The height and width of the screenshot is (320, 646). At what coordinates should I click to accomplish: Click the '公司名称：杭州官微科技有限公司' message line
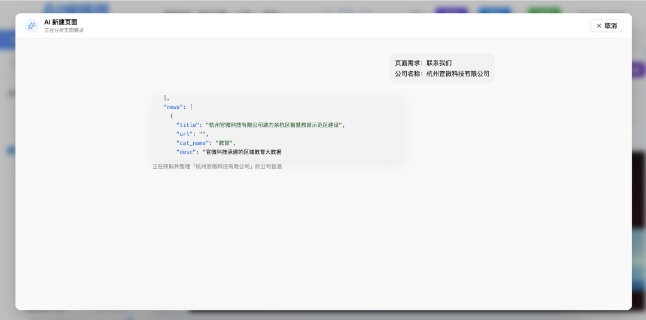coord(442,74)
